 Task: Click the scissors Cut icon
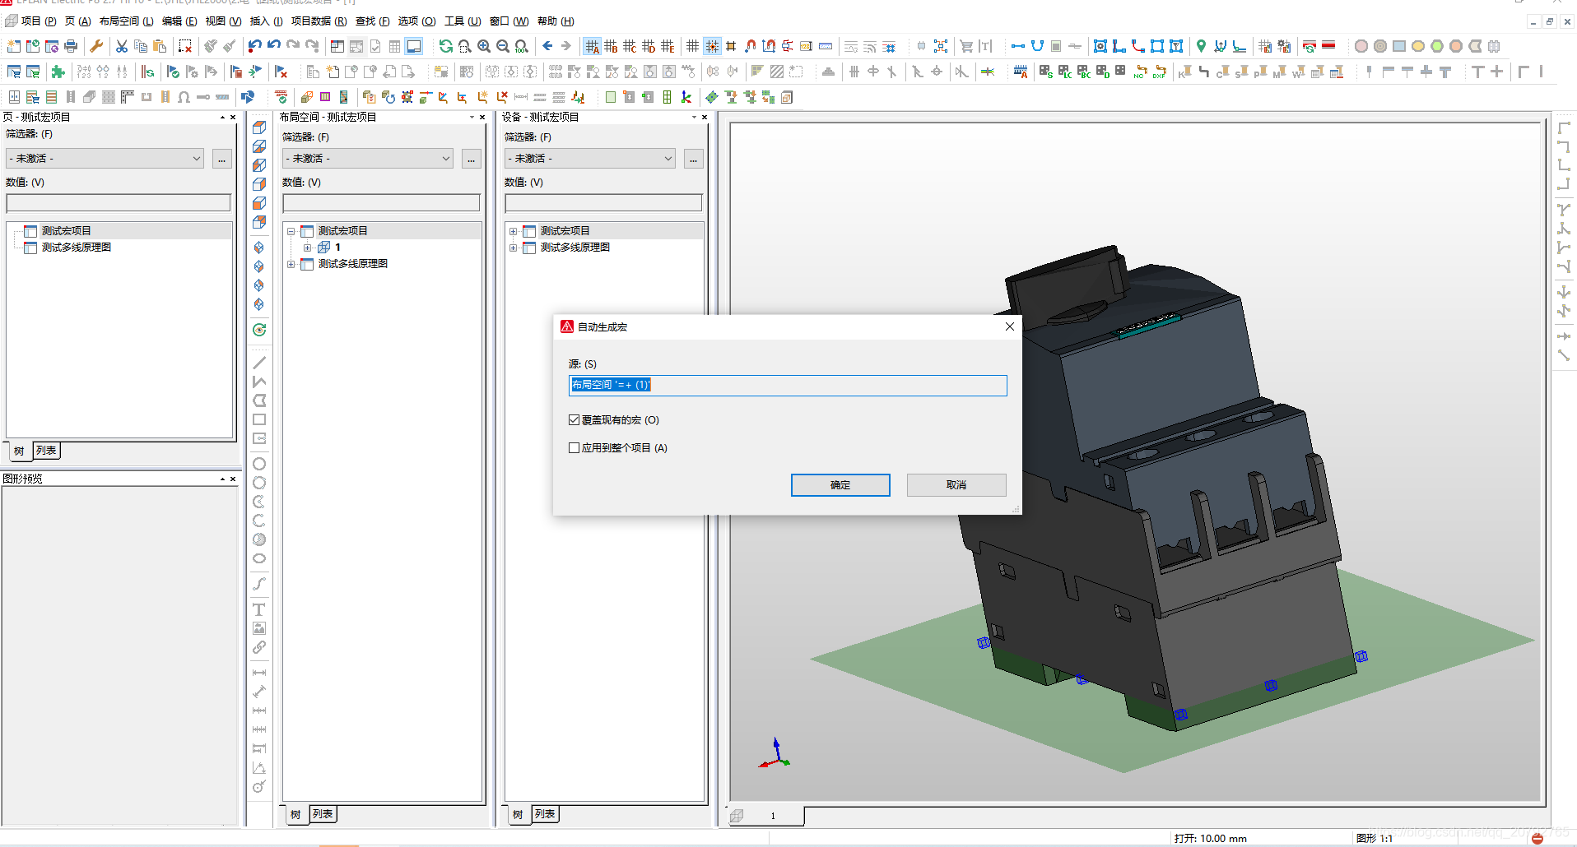pyautogui.click(x=122, y=46)
